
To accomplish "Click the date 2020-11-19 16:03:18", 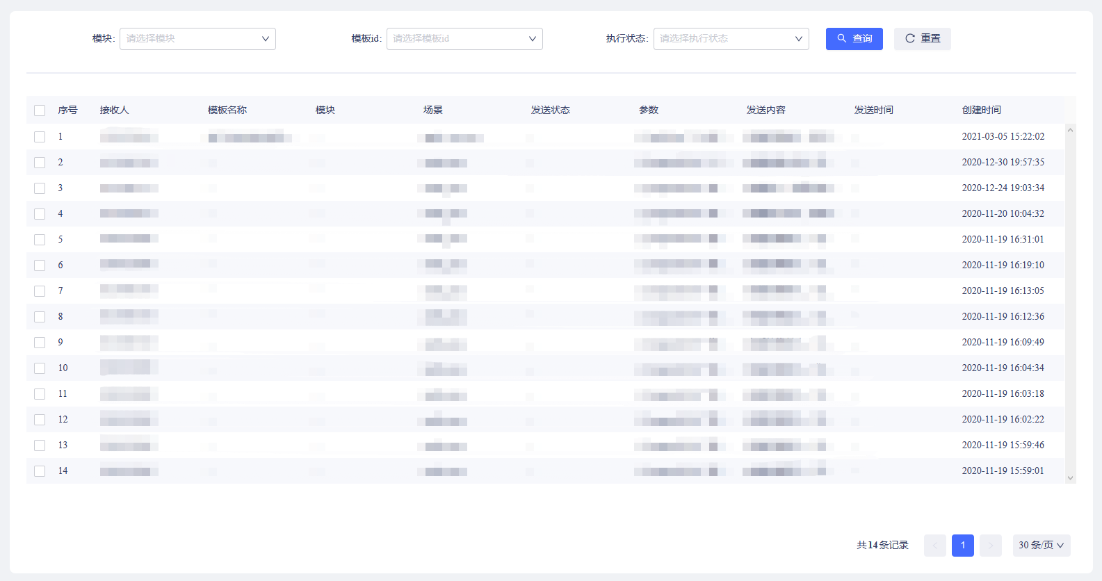I will 1003,394.
